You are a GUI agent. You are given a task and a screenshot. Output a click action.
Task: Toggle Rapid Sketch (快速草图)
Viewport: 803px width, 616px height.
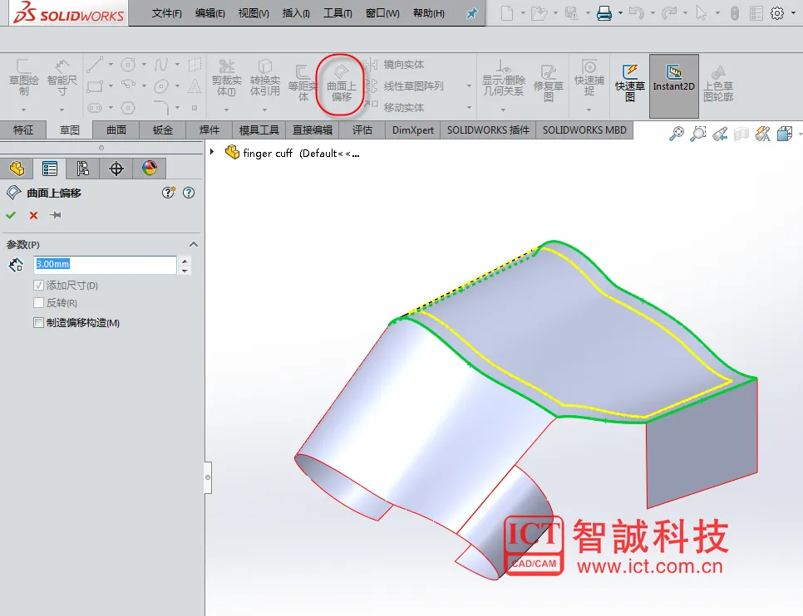click(630, 83)
